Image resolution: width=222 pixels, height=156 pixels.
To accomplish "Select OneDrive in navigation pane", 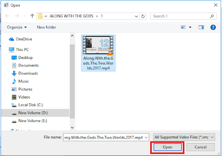I will click(x=24, y=39).
